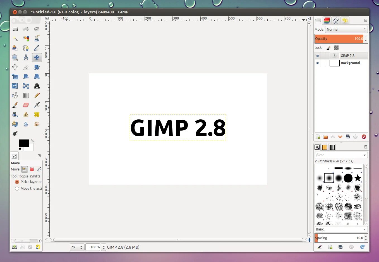
Task: Select the Select by Color tool
Action: pos(26,39)
